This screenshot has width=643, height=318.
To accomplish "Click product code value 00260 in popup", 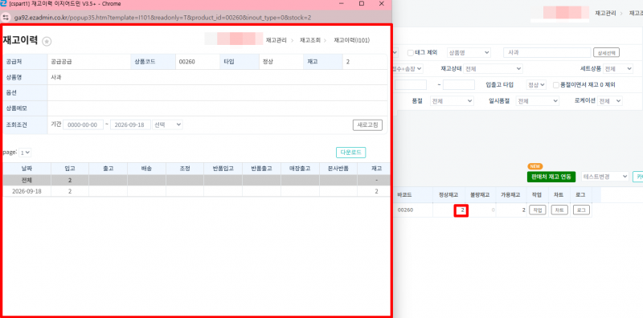I will tap(186, 63).
